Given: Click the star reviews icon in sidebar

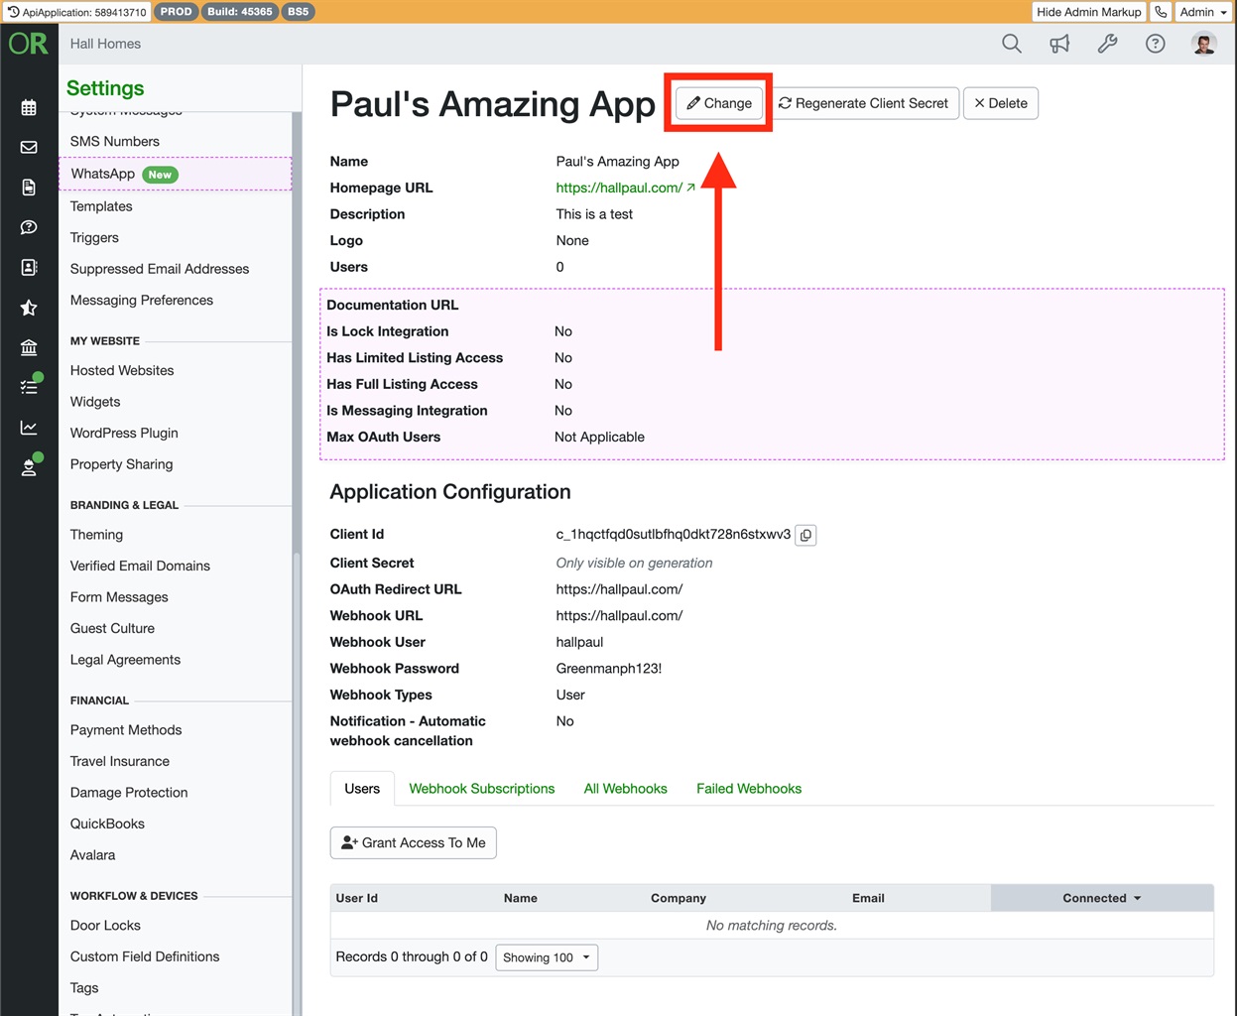Looking at the screenshot, I should tap(29, 308).
